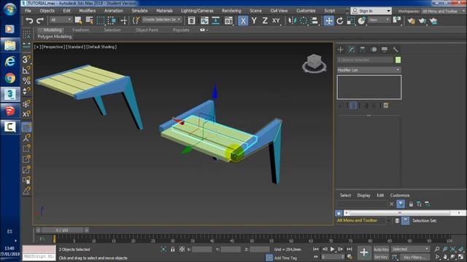Activate the Select and Rotate tool
Screen dimensions: 467x262
[x=340, y=21]
